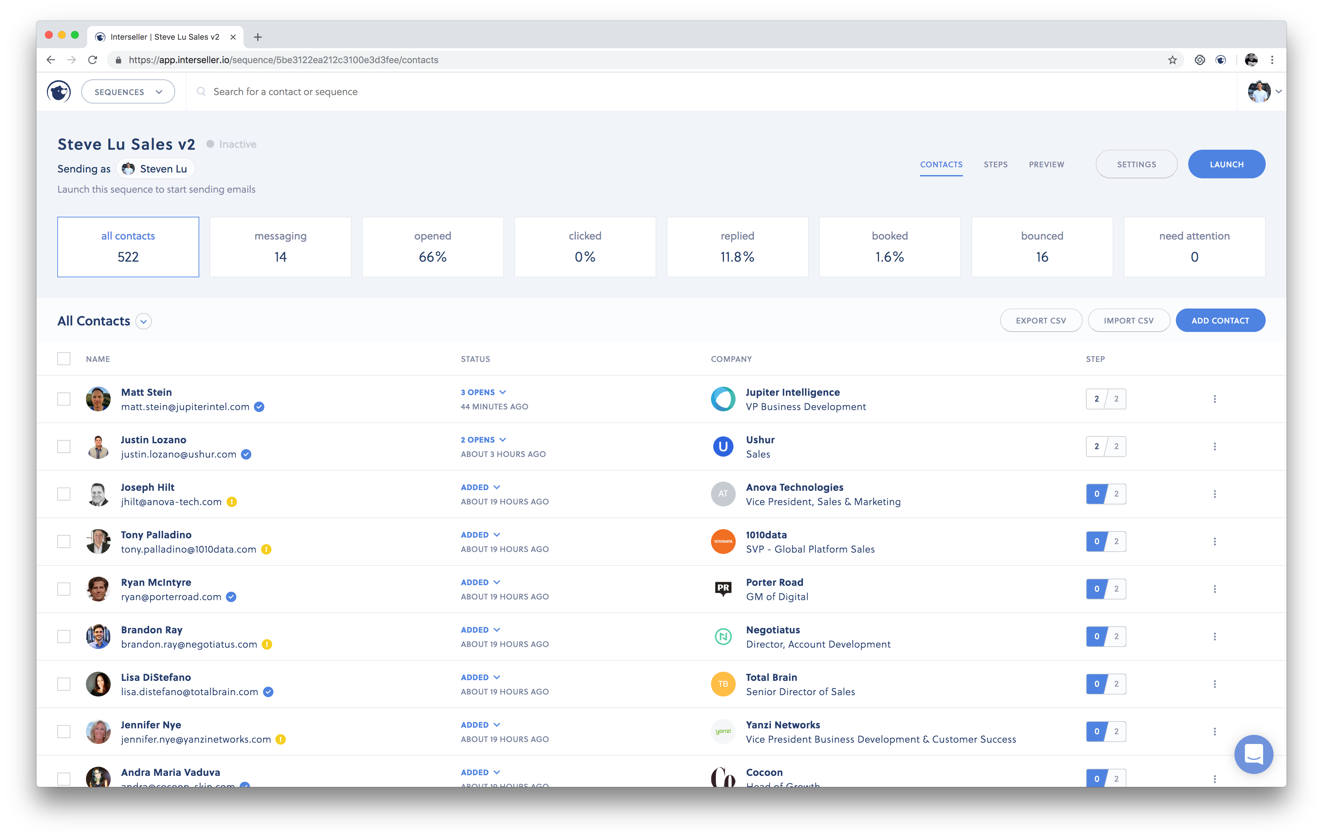The height and width of the screenshot is (839, 1323).
Task: Open the sequence Settings
Action: point(1136,164)
